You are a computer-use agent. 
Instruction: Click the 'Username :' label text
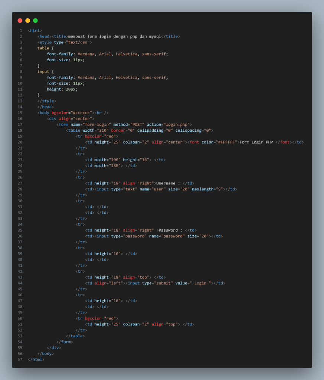tap(168, 183)
